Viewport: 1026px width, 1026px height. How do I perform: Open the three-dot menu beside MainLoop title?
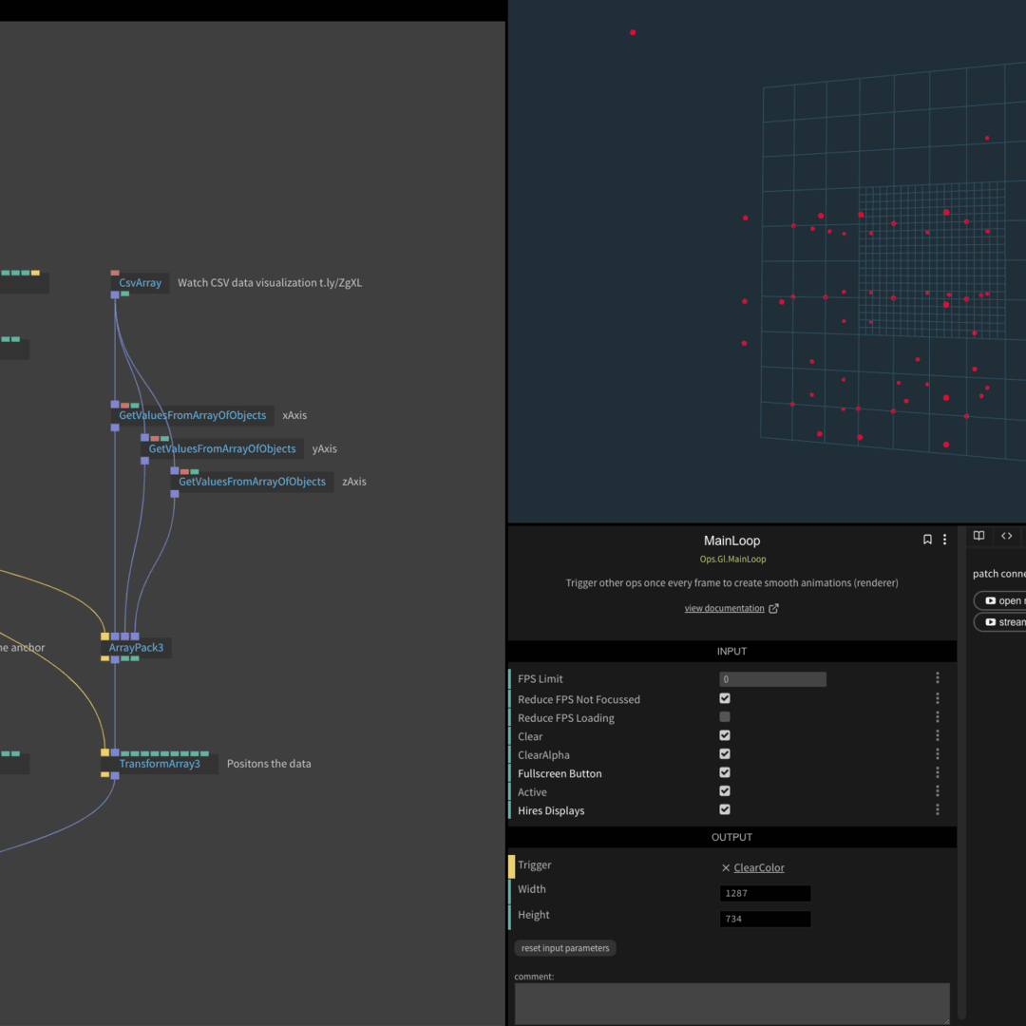point(944,540)
